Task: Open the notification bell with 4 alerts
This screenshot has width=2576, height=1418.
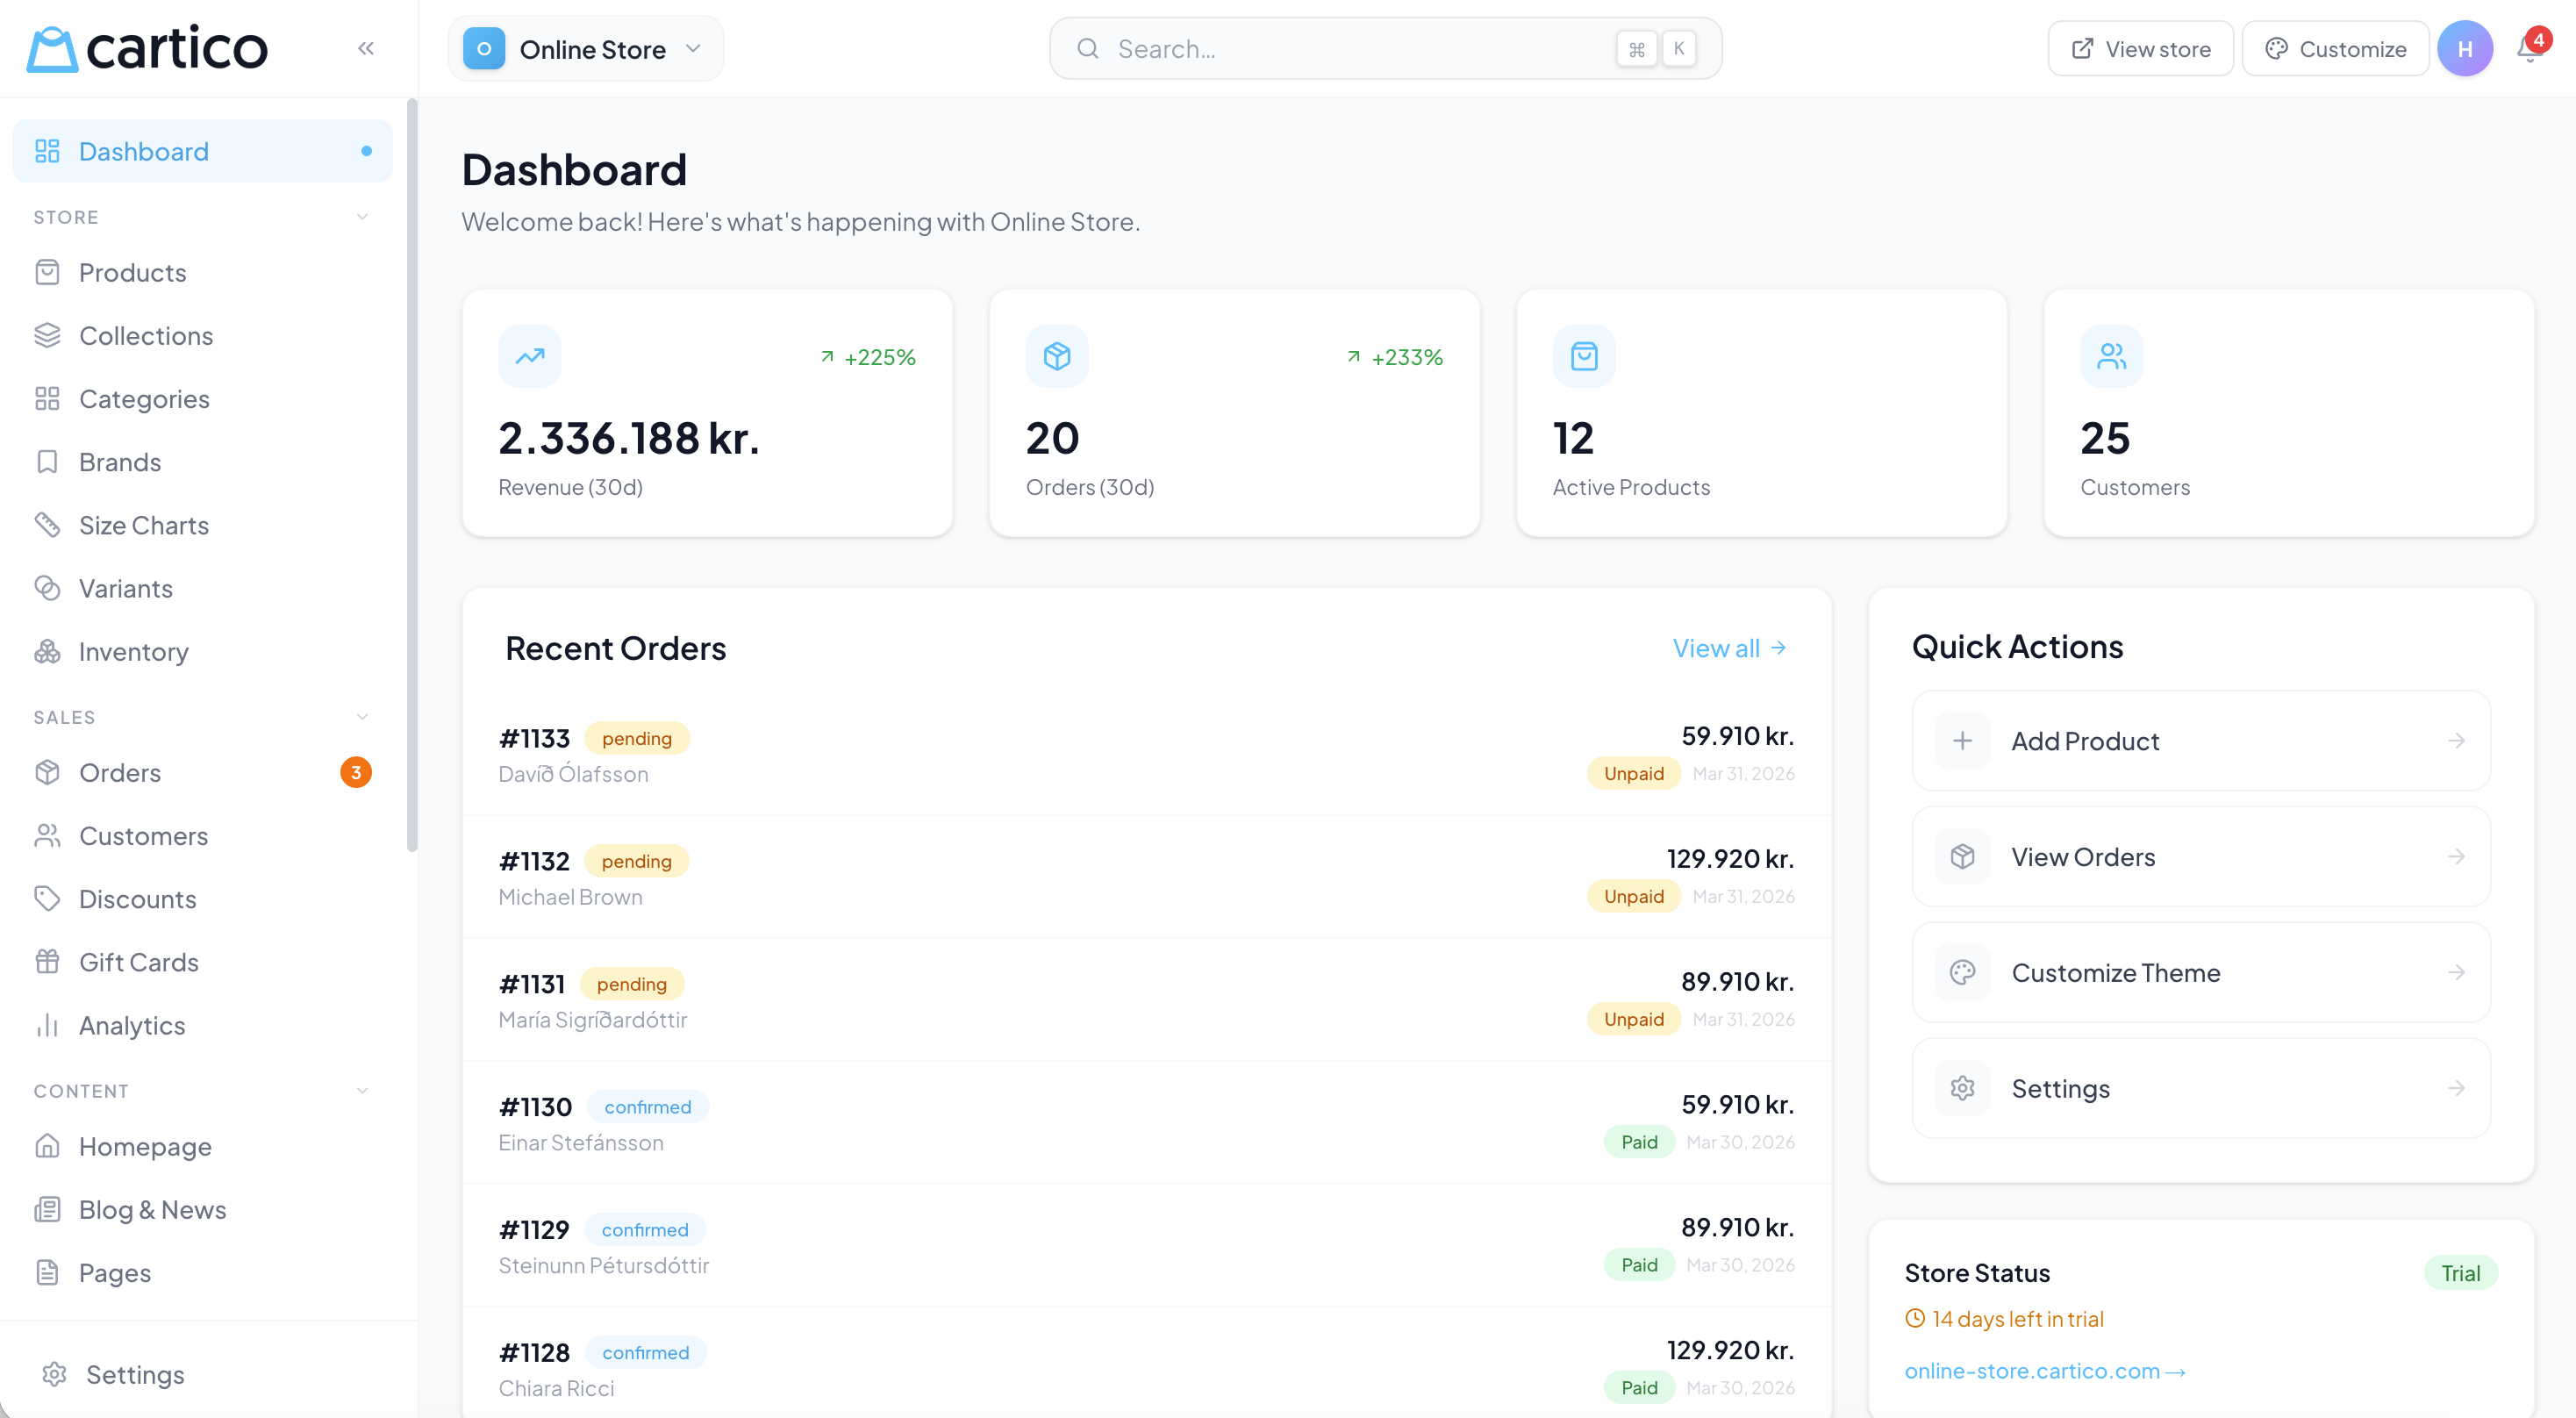Action: click(x=2528, y=48)
